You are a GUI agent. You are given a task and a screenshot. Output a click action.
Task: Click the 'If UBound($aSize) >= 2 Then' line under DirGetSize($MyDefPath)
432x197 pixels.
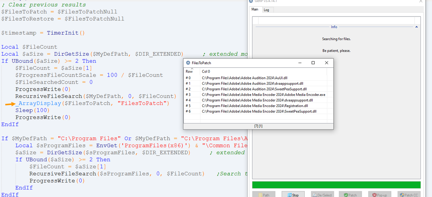[x=49, y=61]
